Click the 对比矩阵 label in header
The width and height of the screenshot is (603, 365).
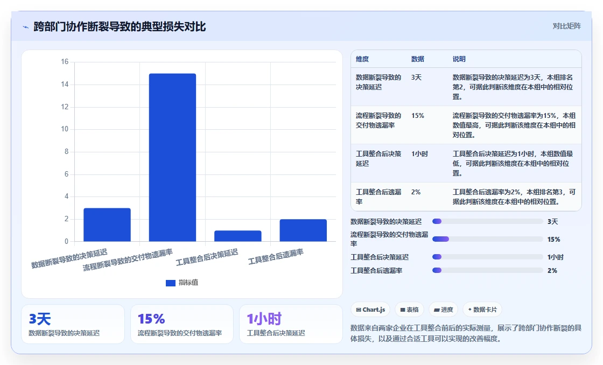[x=566, y=26]
